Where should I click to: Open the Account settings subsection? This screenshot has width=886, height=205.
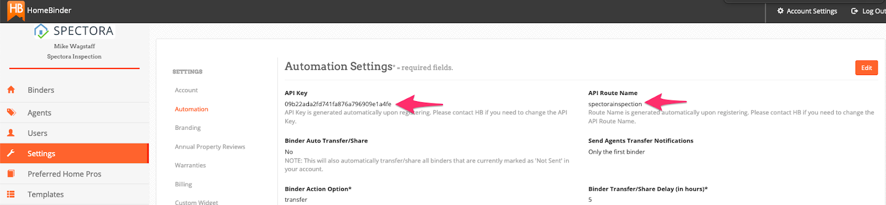186,90
